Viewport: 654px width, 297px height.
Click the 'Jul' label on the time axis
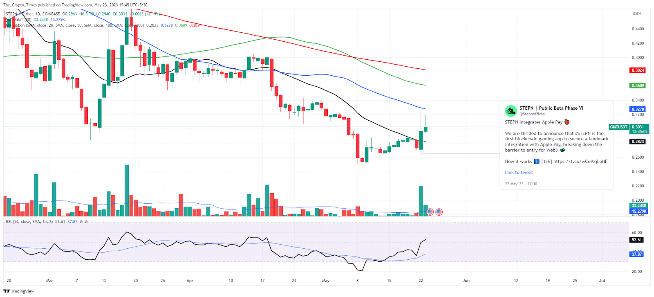[x=602, y=281]
